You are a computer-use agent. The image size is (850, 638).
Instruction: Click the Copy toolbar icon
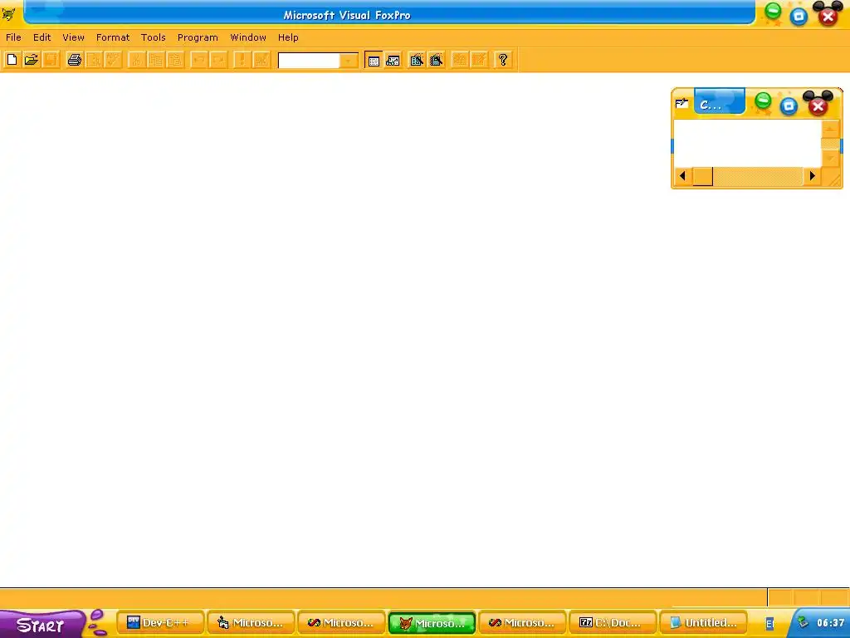click(155, 60)
